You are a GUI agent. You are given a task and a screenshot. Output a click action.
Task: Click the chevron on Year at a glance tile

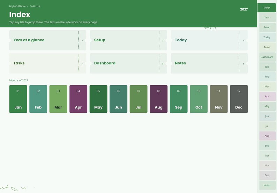[x=82, y=40]
